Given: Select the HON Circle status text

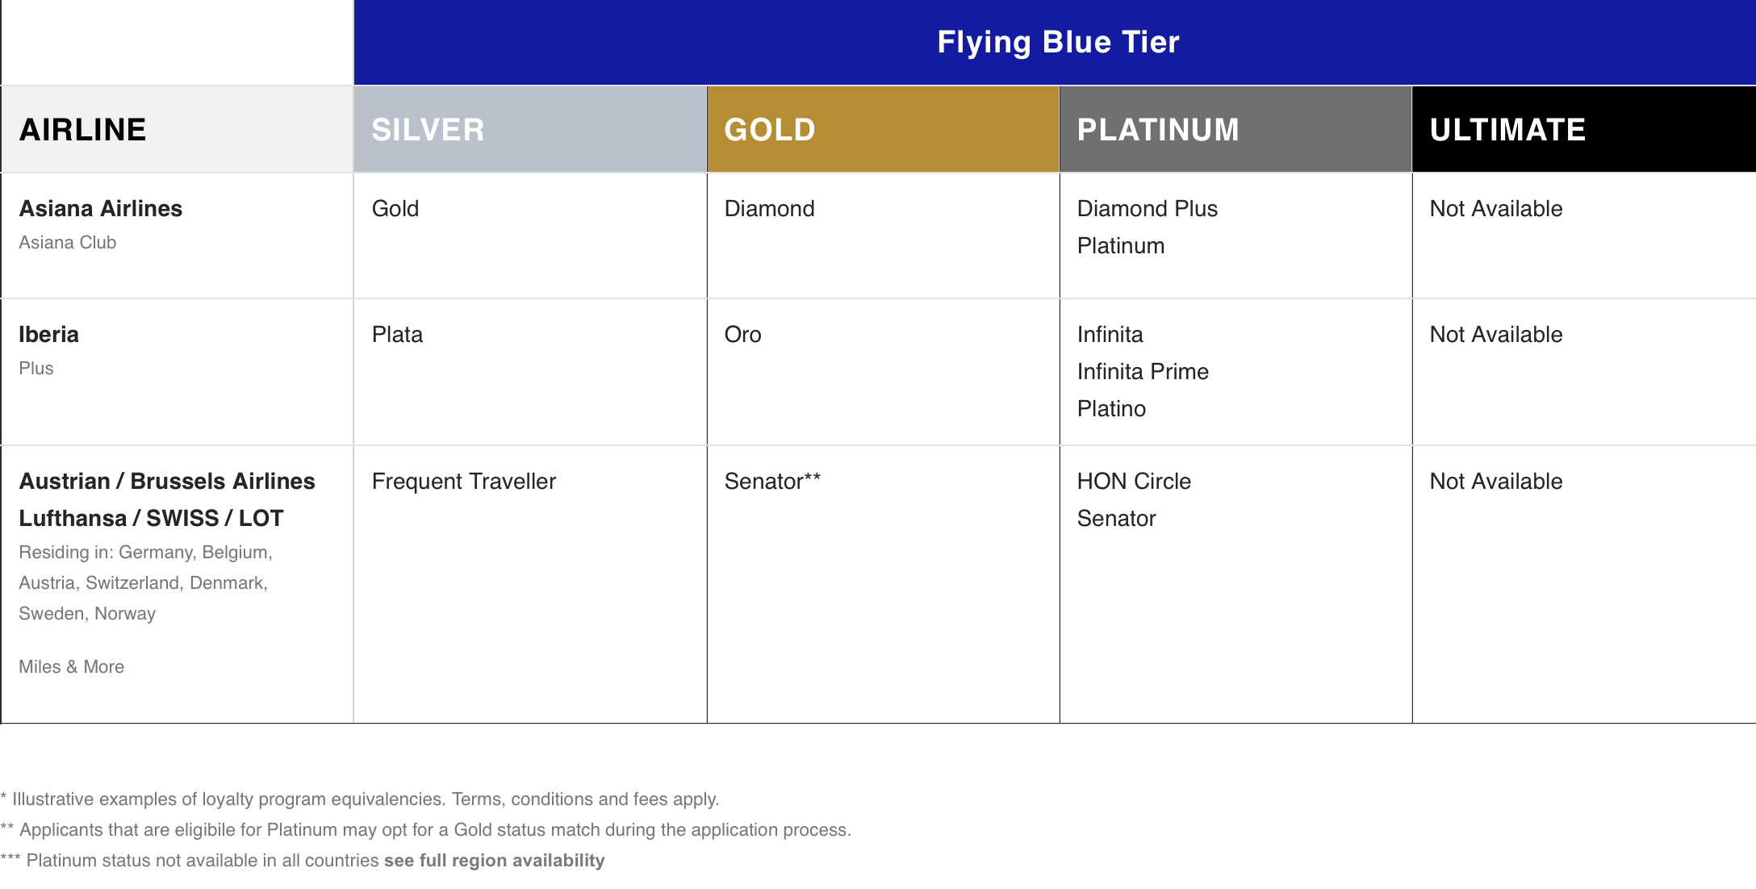Looking at the screenshot, I should (1134, 482).
